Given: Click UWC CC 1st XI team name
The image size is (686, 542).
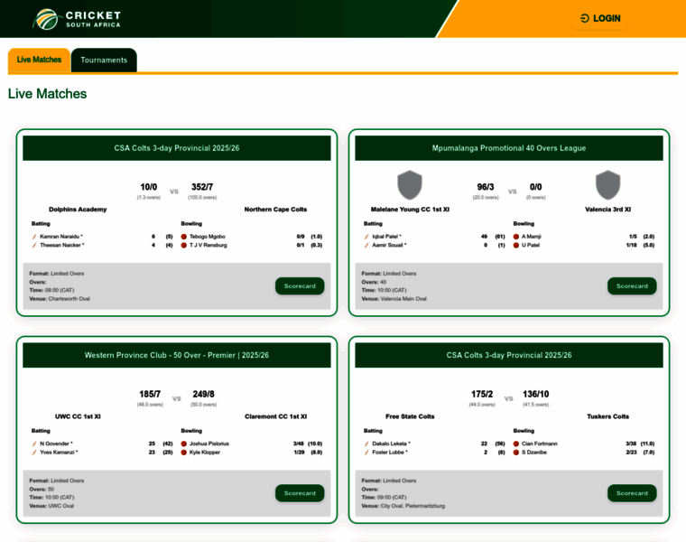Looking at the screenshot, I should pyautogui.click(x=78, y=416).
